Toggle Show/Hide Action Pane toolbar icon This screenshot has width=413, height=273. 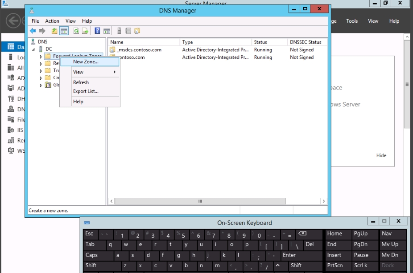[x=107, y=31]
